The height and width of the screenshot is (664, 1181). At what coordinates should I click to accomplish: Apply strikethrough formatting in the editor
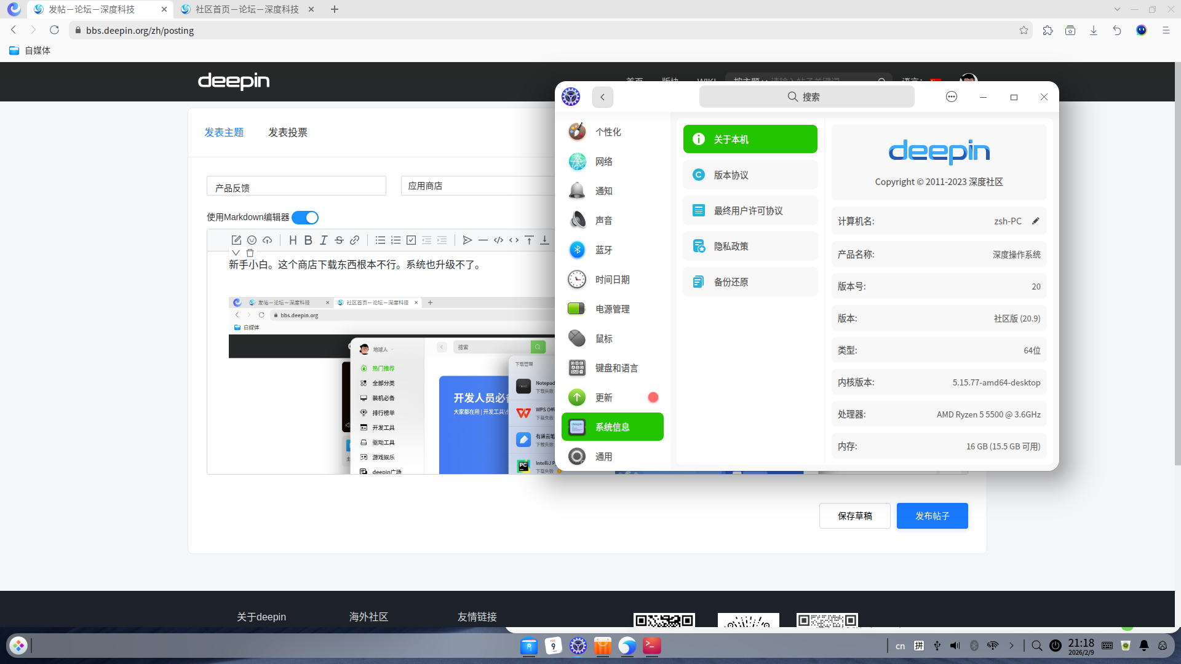[x=339, y=240]
